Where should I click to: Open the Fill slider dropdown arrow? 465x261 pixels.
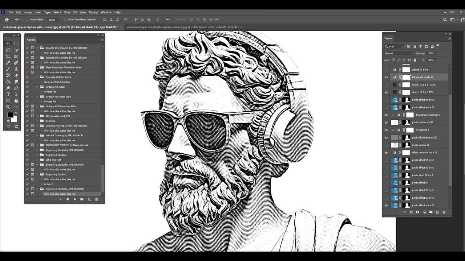click(437, 60)
